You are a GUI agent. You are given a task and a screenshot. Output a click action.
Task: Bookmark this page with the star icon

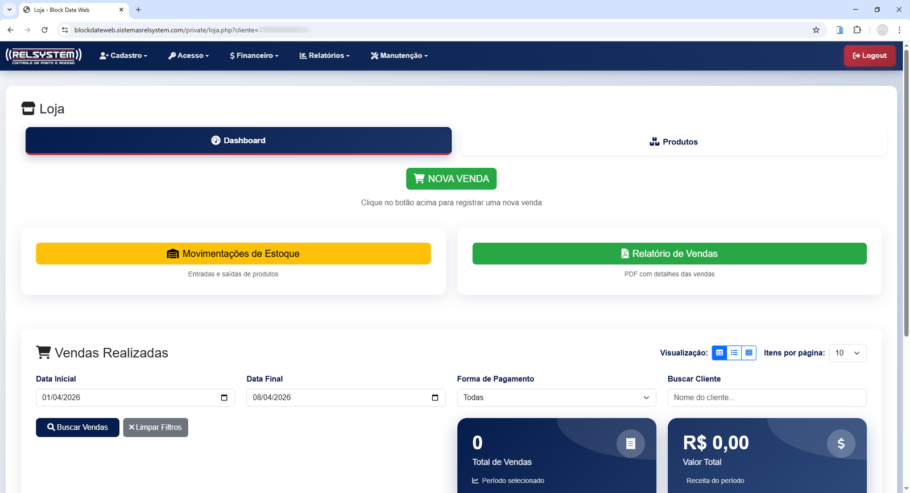(x=816, y=30)
